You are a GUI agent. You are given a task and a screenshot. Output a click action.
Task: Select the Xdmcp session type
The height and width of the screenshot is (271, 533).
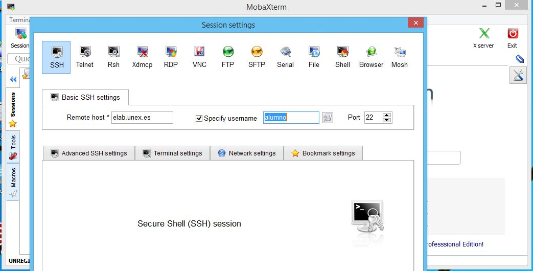tap(142, 57)
